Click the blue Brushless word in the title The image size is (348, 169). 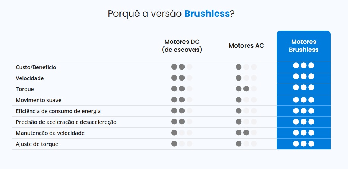click(x=207, y=14)
